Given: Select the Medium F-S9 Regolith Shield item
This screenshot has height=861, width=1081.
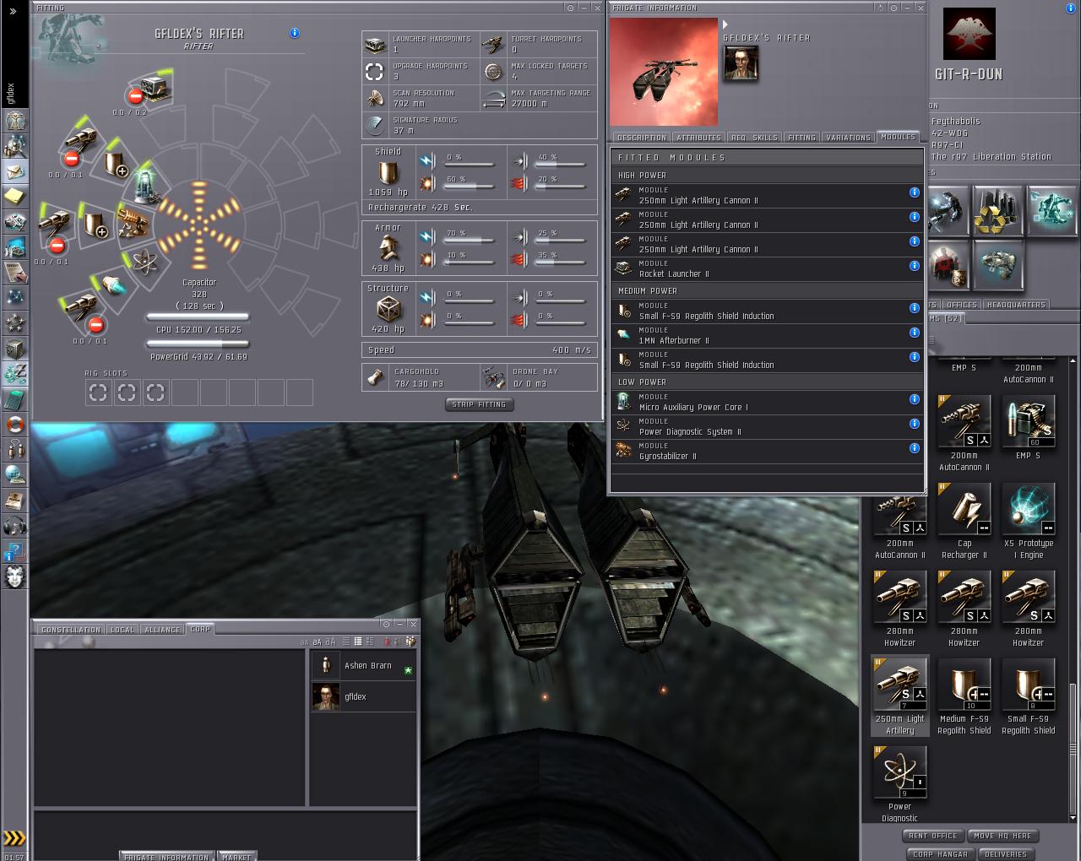Looking at the screenshot, I should (964, 697).
